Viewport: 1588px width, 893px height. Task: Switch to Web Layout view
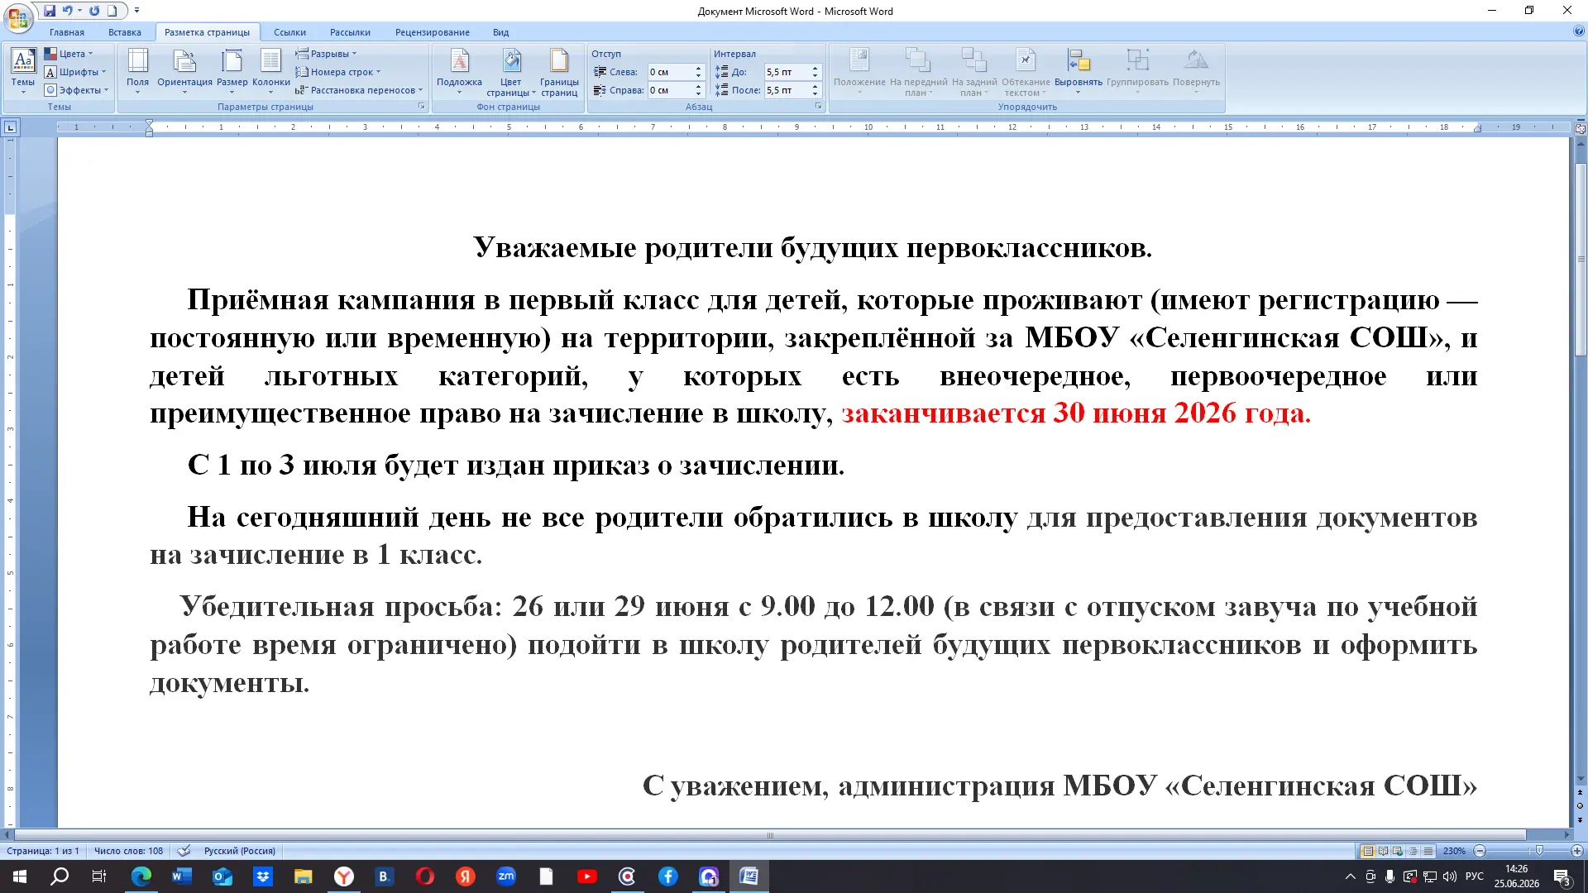coord(1398,851)
